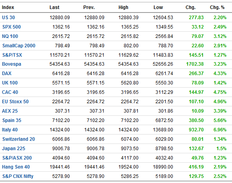
Task: Open the NQ 100 index link
Action: point(10,36)
